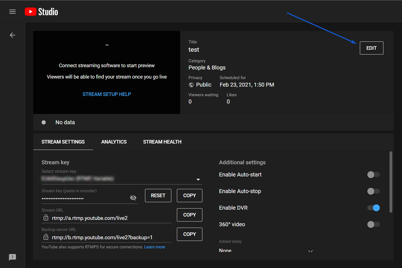Click the settings panel vertical scrollbar

(x=391, y=182)
